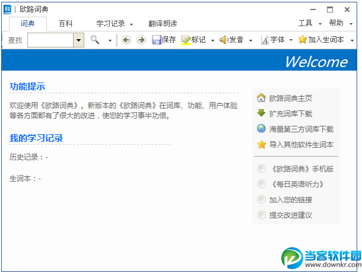Switch to the 百科 tab

click(65, 24)
